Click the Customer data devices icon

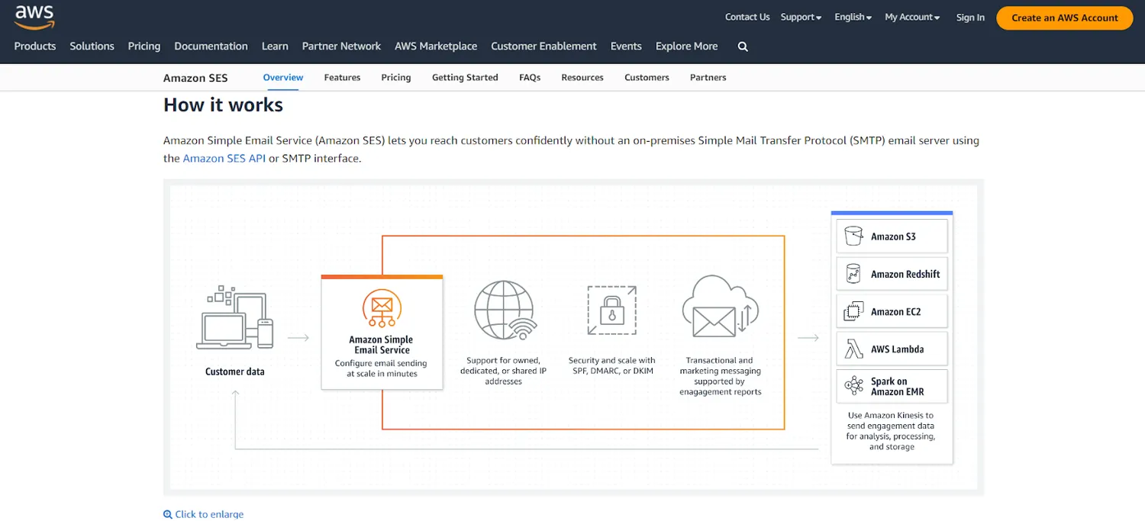point(235,317)
